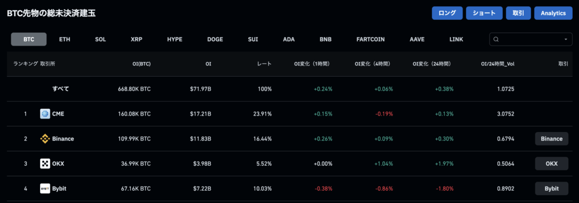The height and width of the screenshot is (203, 579).
Task: Choose the LINK tab
Action: [x=456, y=39]
